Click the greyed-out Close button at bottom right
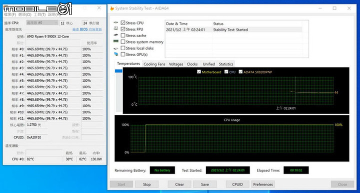Screen dimensions: 360x193 click(x=342, y=184)
